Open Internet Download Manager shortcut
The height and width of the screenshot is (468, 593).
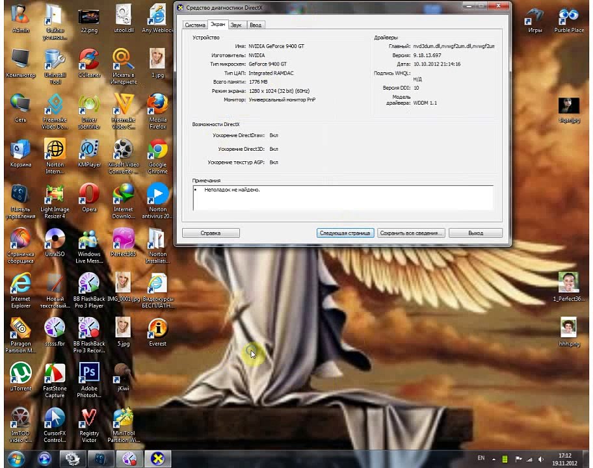click(x=124, y=201)
